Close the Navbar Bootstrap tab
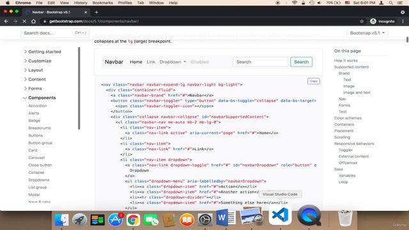This screenshot has width=409, height=230. click(86, 12)
